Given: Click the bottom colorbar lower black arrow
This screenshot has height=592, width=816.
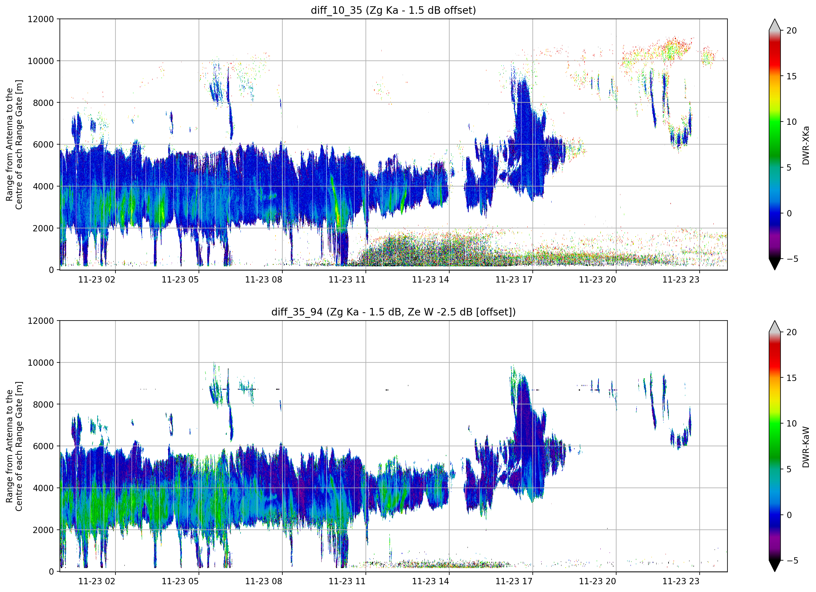Looking at the screenshot, I should 774,566.
